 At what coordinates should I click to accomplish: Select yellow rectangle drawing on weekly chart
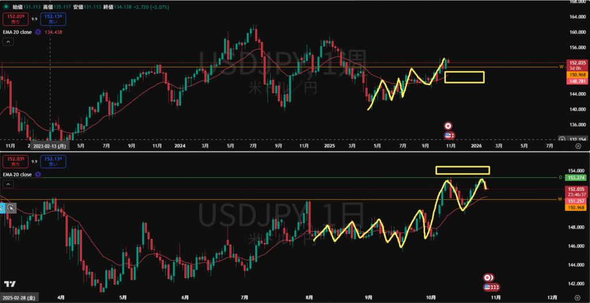click(x=464, y=72)
